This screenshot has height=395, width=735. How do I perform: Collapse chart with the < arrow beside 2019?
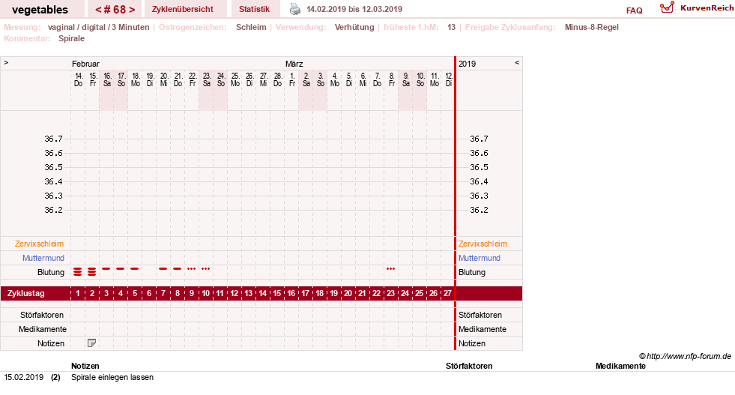click(x=517, y=62)
